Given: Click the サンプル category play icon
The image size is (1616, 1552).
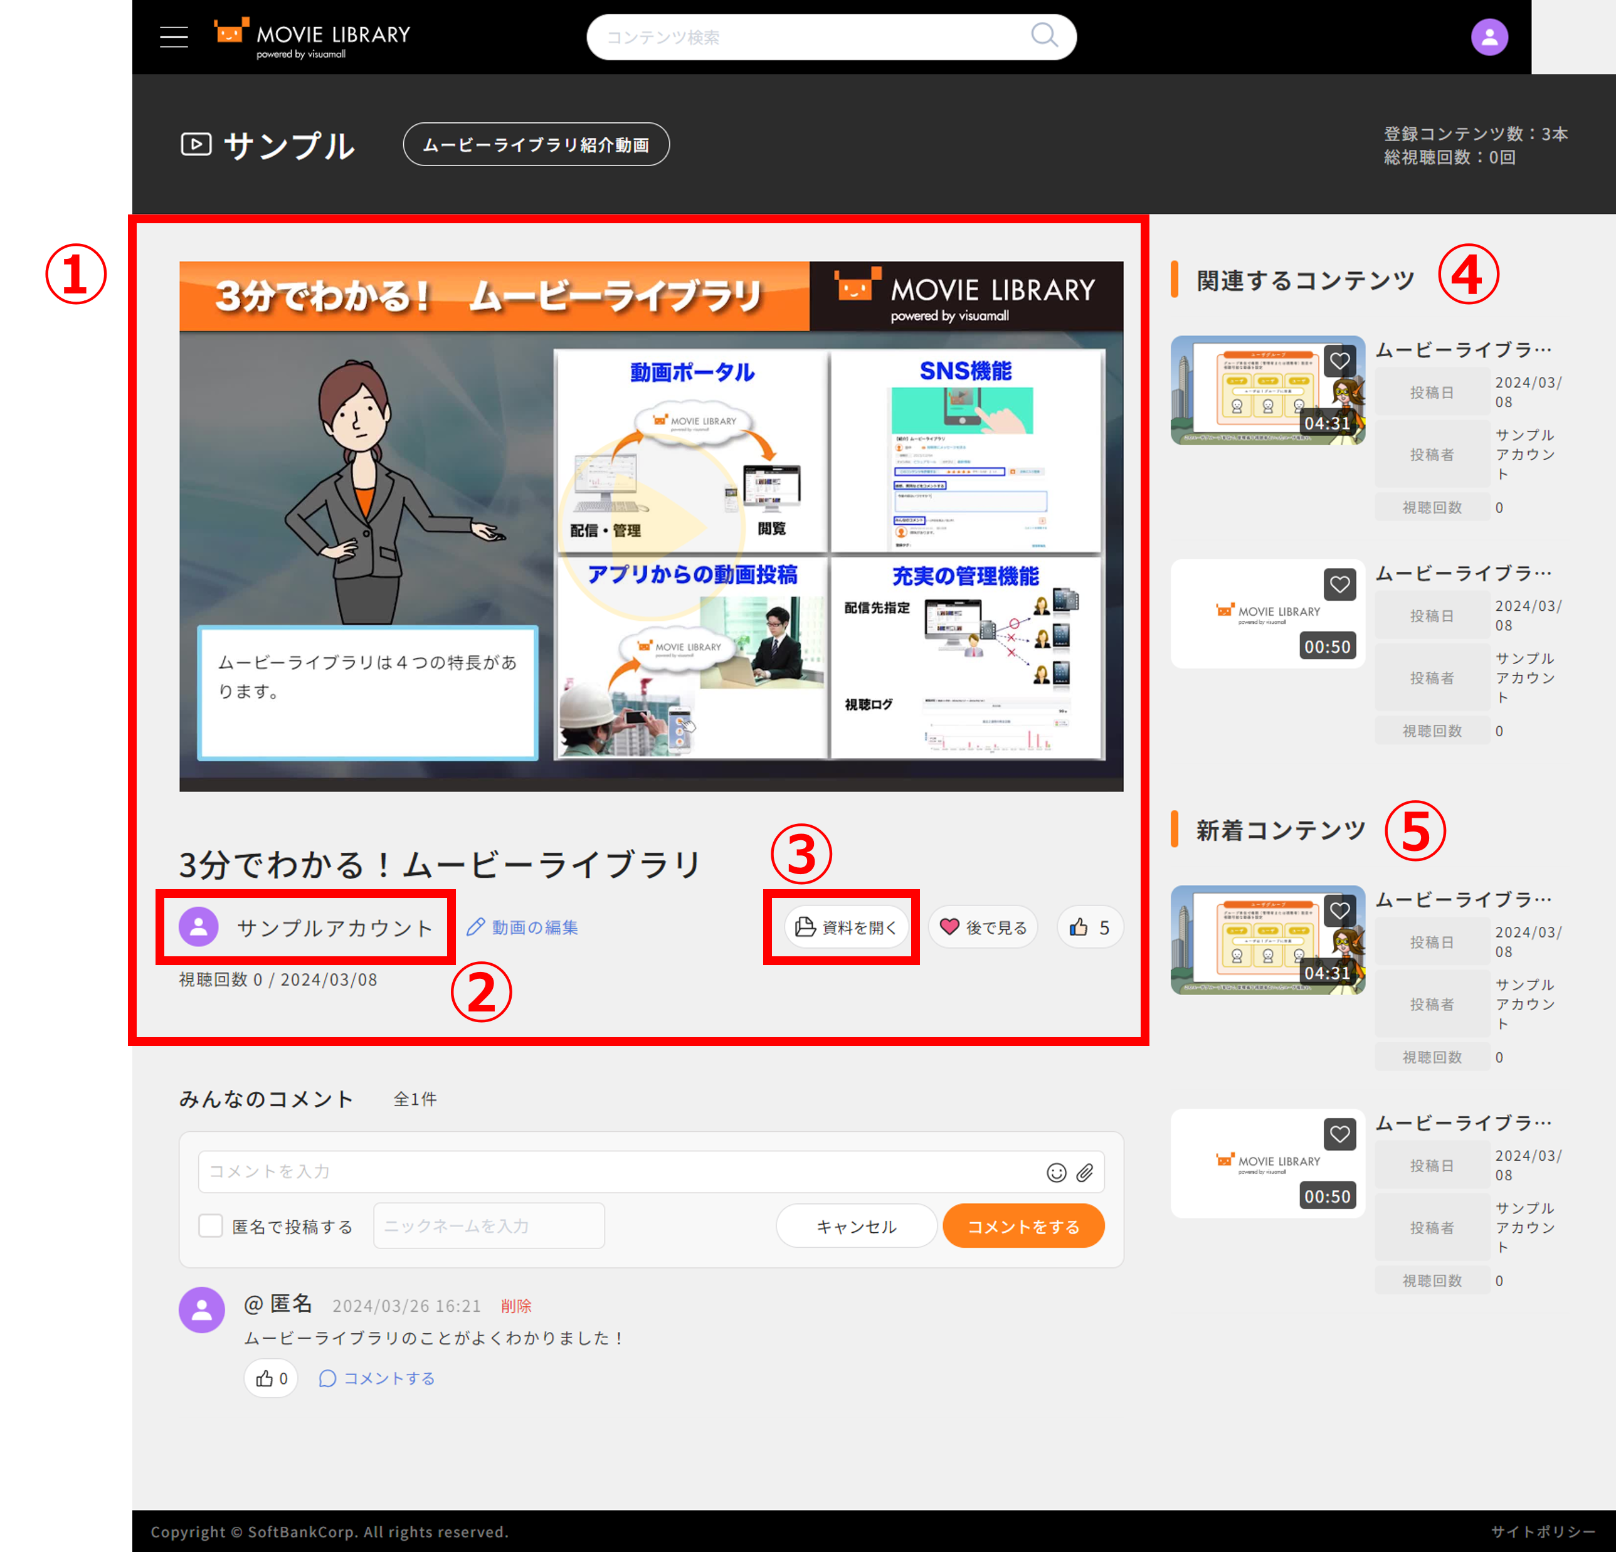Looking at the screenshot, I should click(196, 144).
